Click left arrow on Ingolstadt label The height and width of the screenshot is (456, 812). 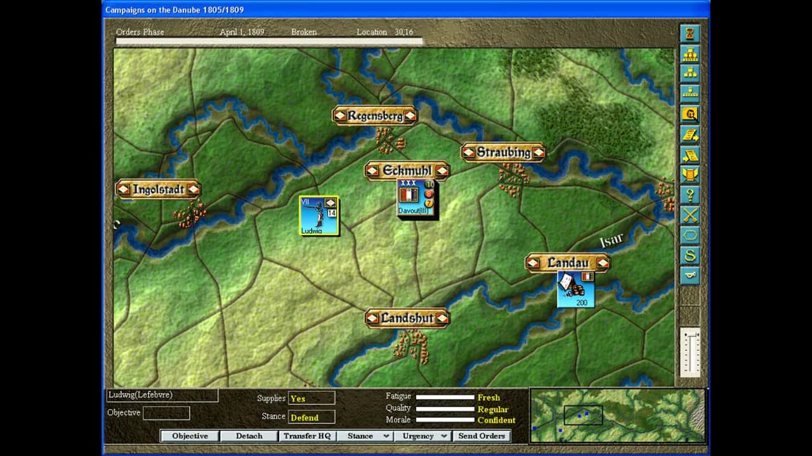[x=124, y=189]
